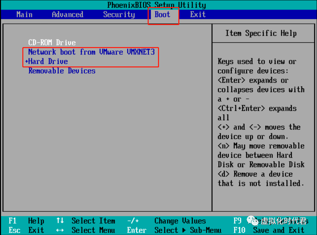Viewport: 317px width, 235px height.
Task: Switch to the Advanced menu tab
Action: pos(68,15)
